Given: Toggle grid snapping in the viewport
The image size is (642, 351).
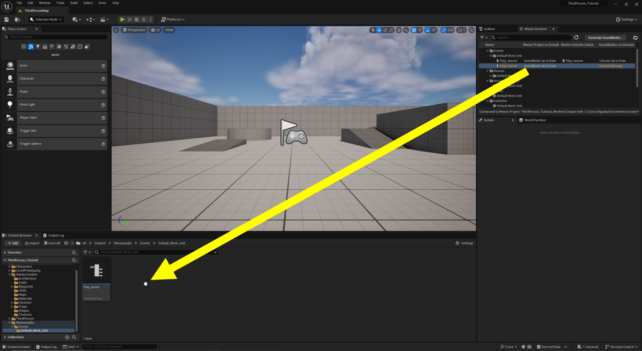Looking at the screenshot, I should click(414, 30).
